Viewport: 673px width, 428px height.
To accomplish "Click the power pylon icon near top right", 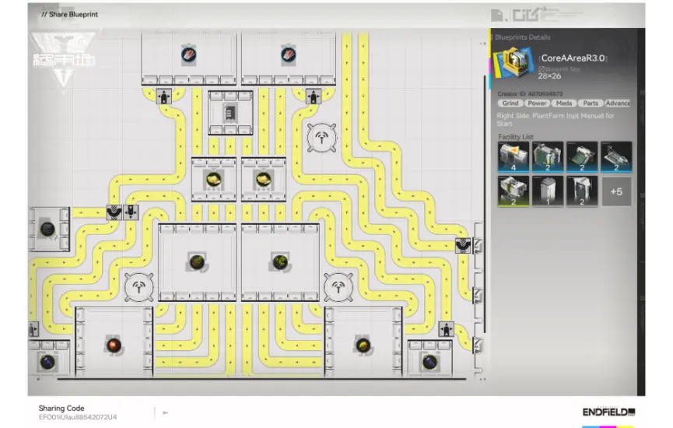I will (321, 138).
